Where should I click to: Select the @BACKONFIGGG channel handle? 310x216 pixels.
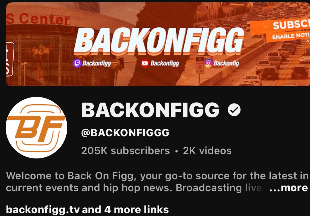coord(125,133)
